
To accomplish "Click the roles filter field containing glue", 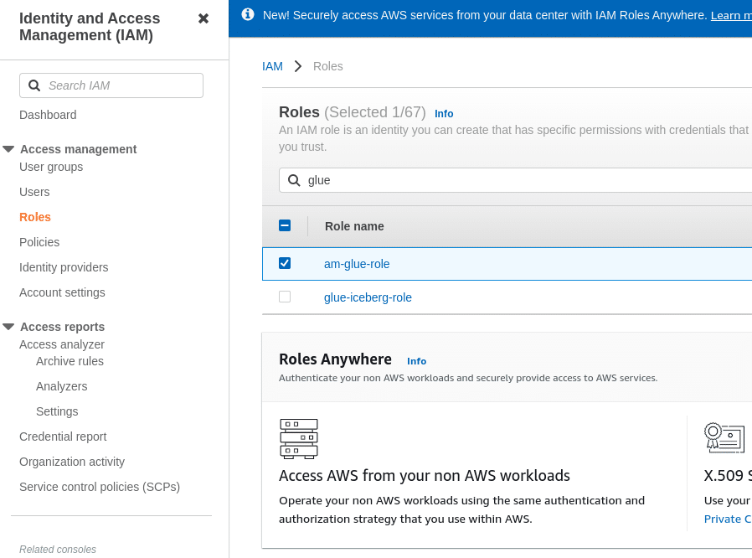I will coord(516,180).
